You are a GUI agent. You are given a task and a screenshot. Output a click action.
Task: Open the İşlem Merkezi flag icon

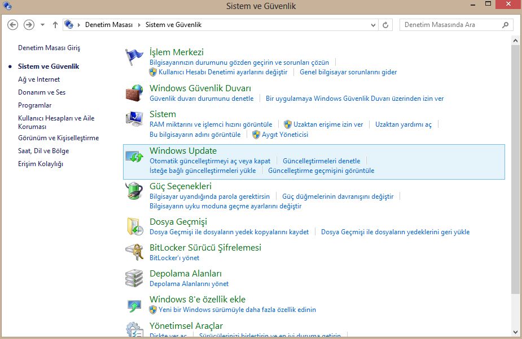point(134,57)
